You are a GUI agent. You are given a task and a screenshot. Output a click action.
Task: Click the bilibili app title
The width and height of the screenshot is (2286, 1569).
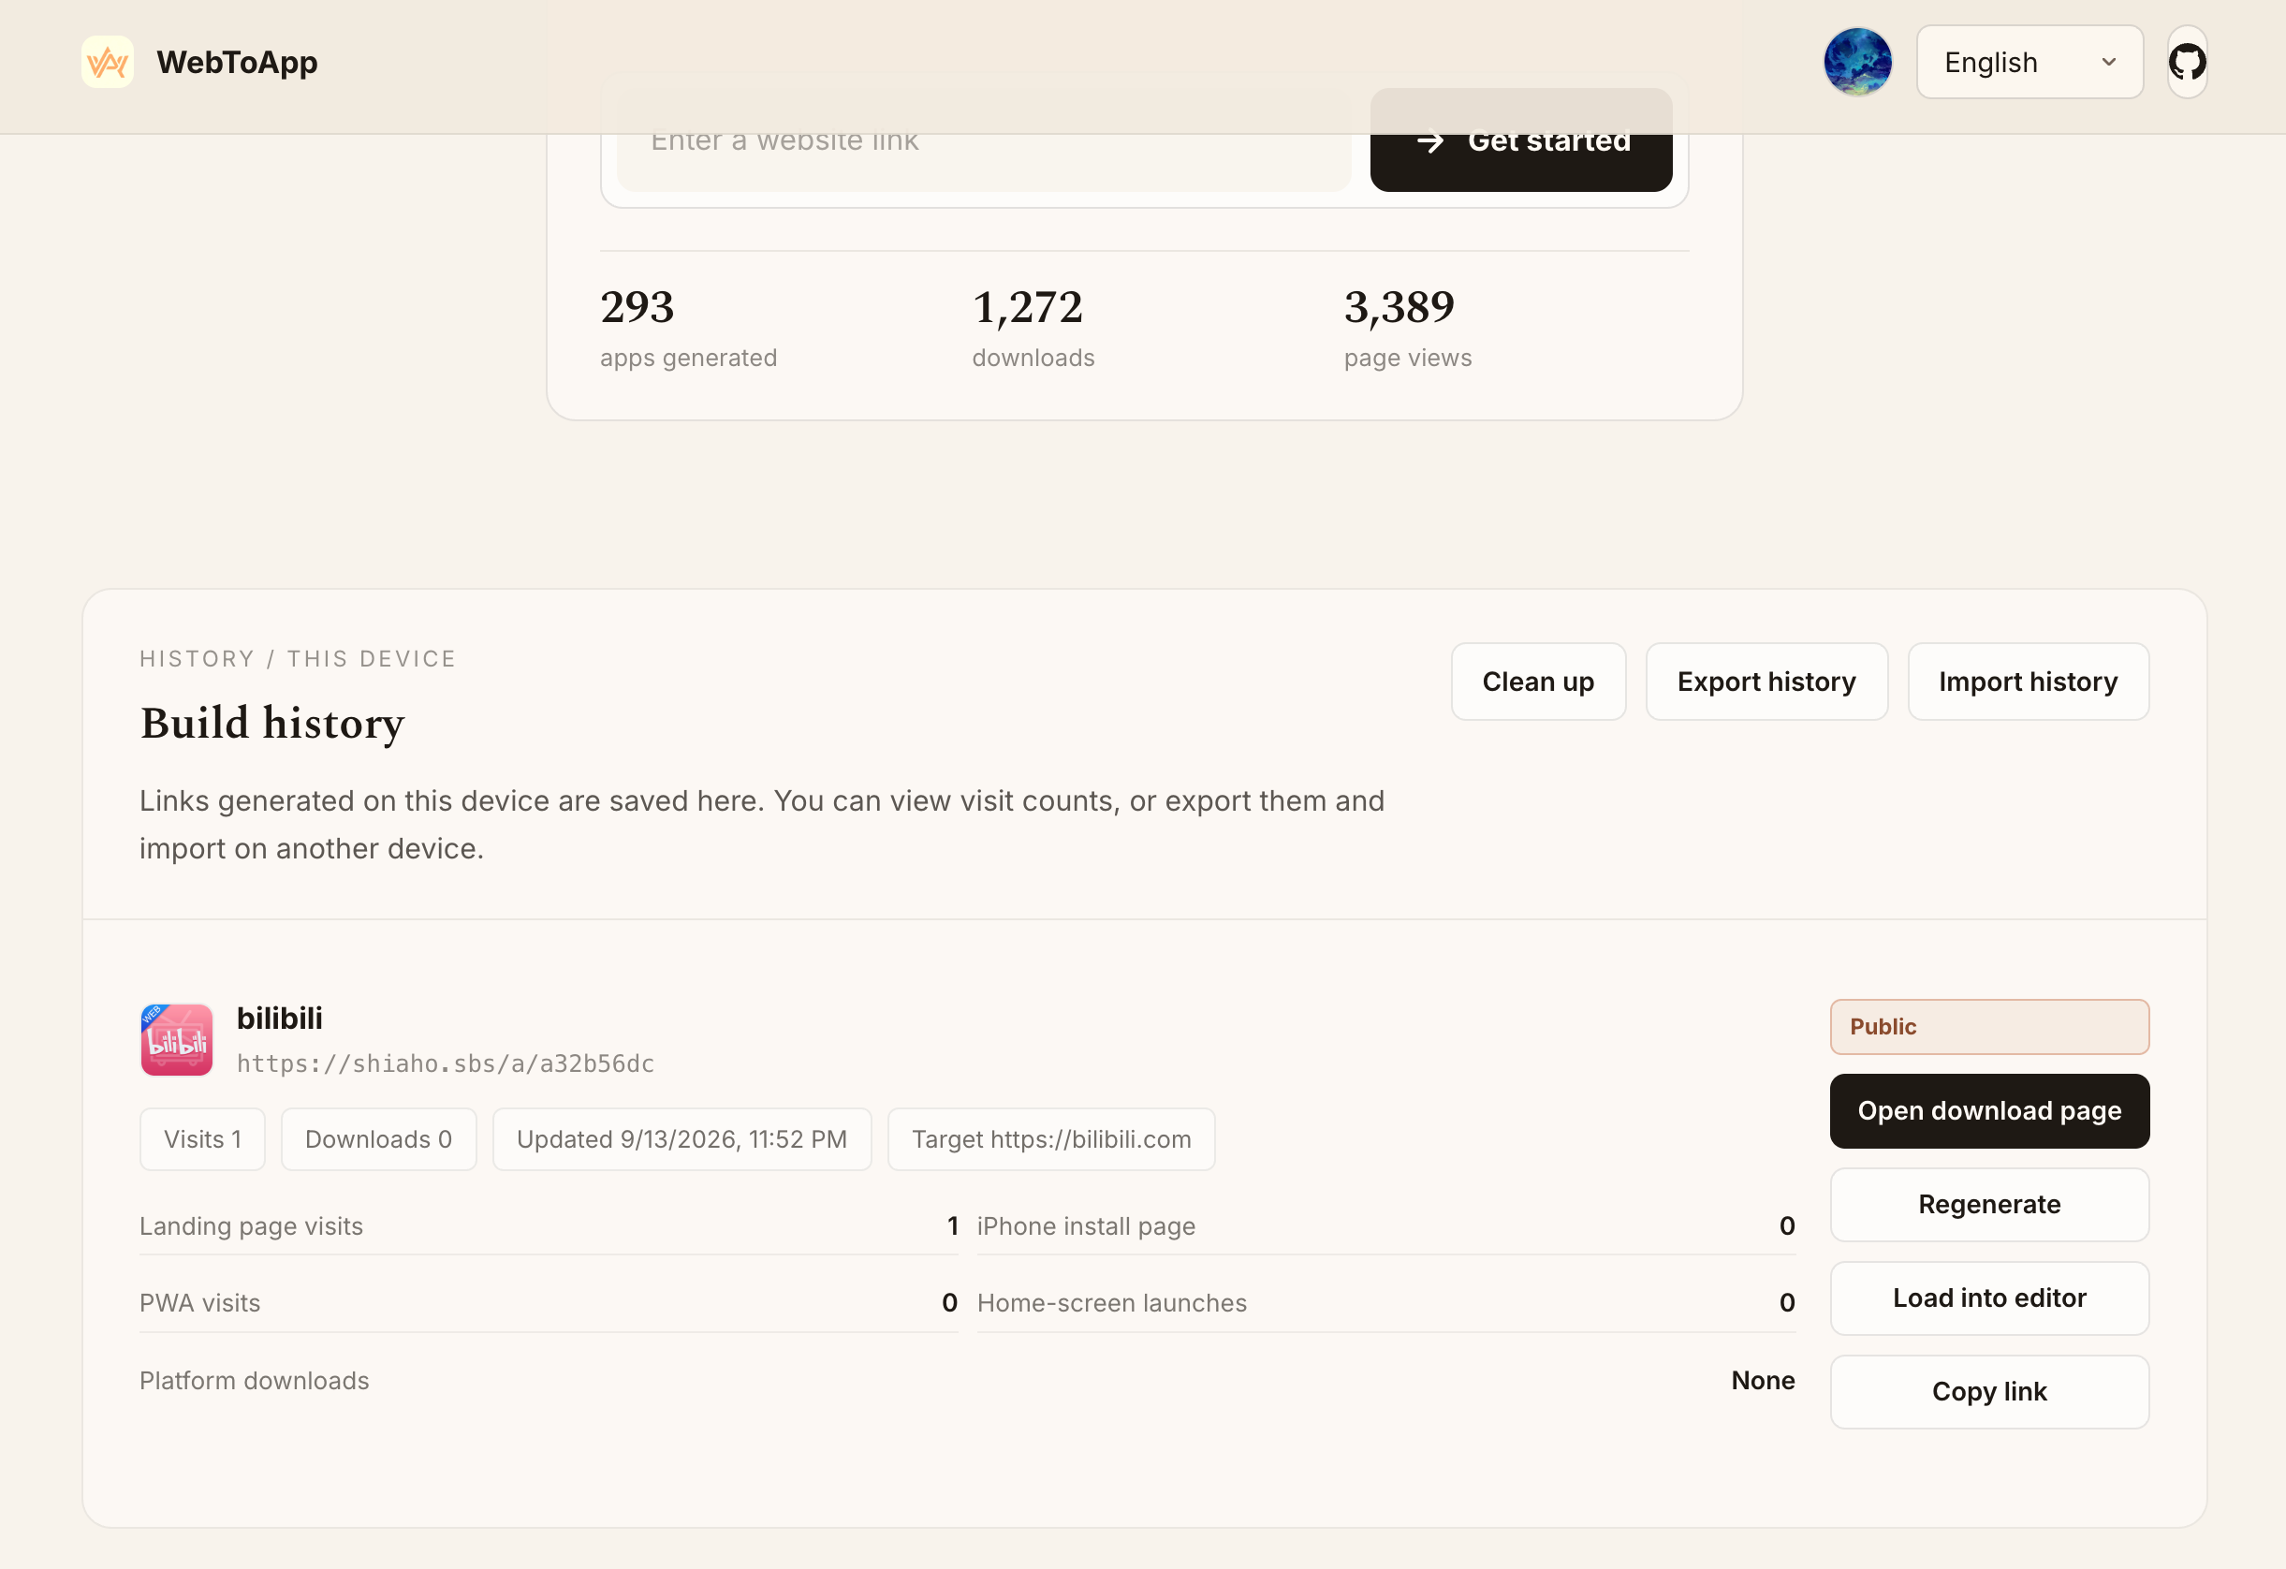279,1019
